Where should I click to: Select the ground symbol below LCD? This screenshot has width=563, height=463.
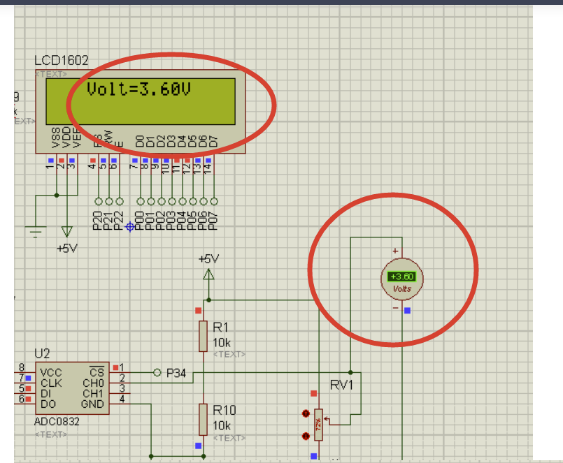(x=36, y=232)
